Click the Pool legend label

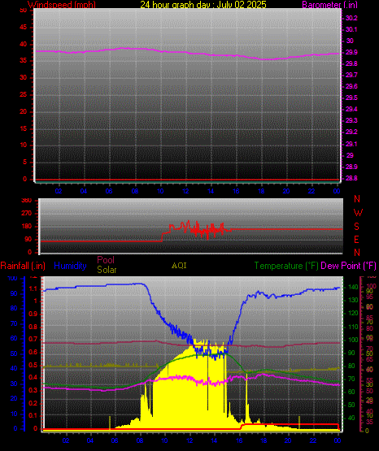click(x=106, y=260)
